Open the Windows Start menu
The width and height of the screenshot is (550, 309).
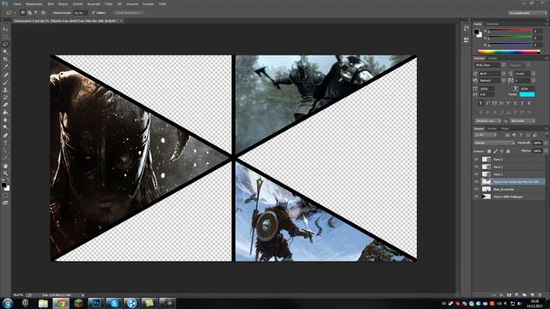click(8, 303)
